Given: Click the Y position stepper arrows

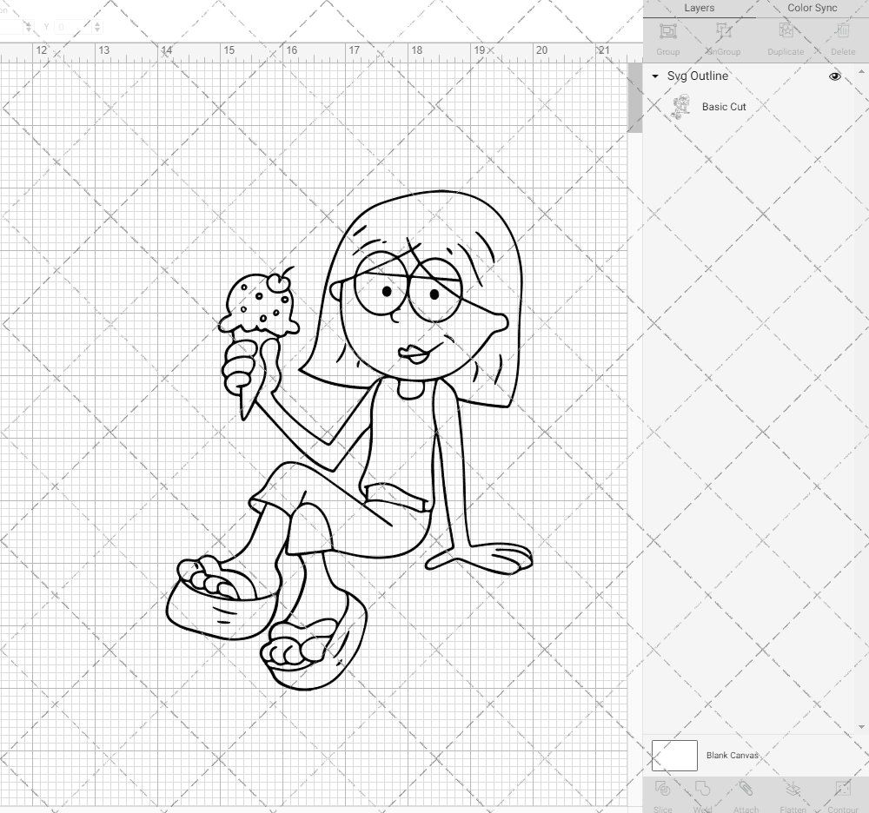Looking at the screenshot, I should (96, 28).
